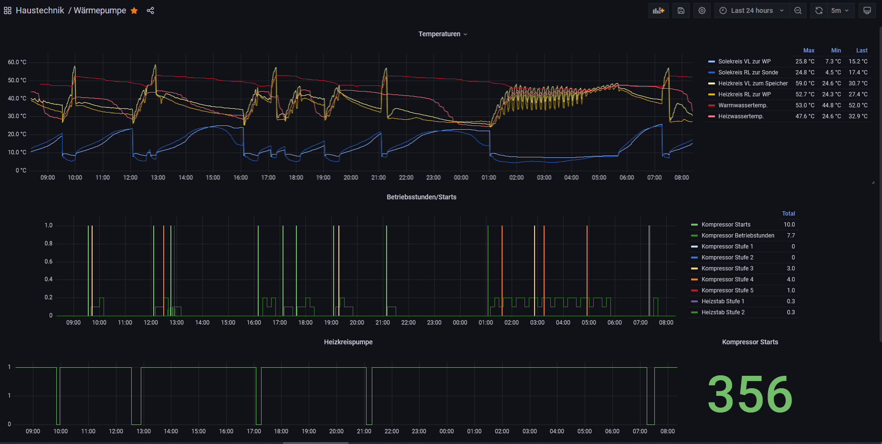
Task: Toggle Kompressor Stufe 2 series
Action: [x=727, y=258]
